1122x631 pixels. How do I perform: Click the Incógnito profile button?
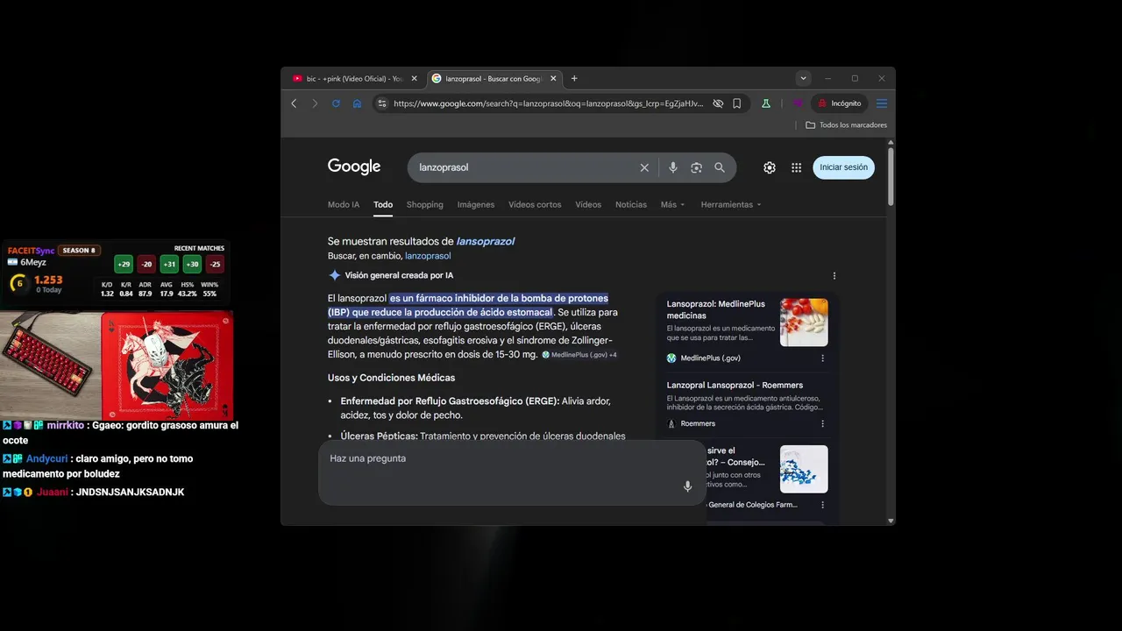(x=839, y=103)
